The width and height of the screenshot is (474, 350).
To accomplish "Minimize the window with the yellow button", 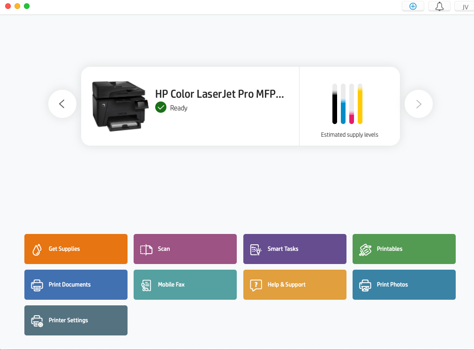I will click(17, 6).
